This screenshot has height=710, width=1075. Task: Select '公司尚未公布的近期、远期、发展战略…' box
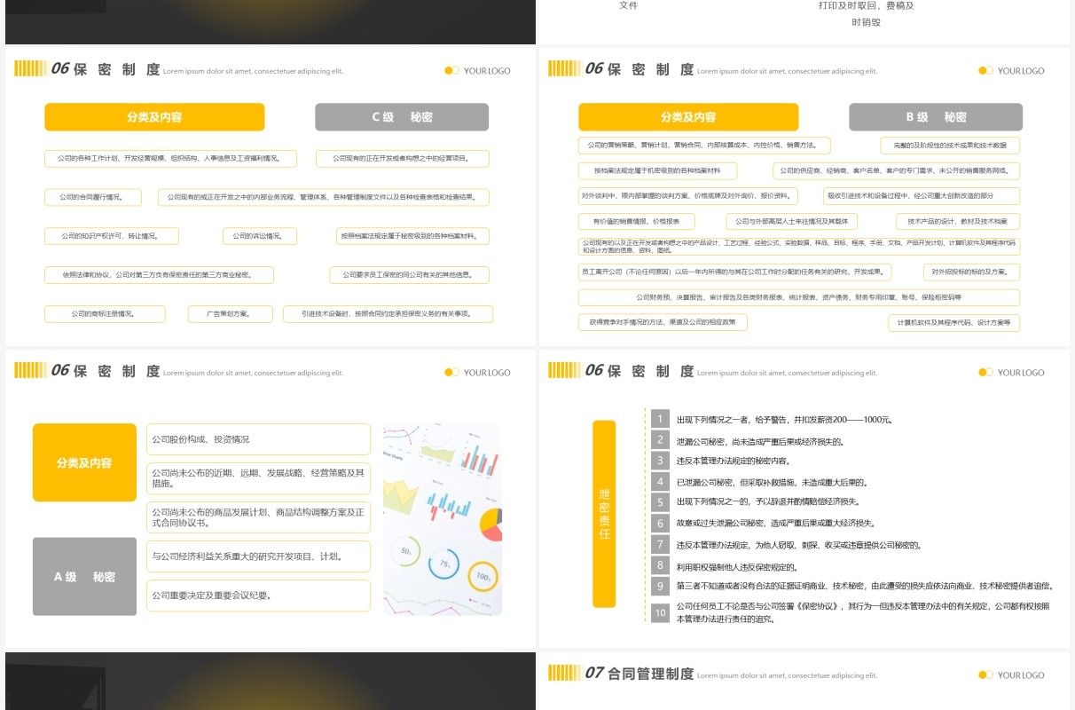(x=258, y=478)
